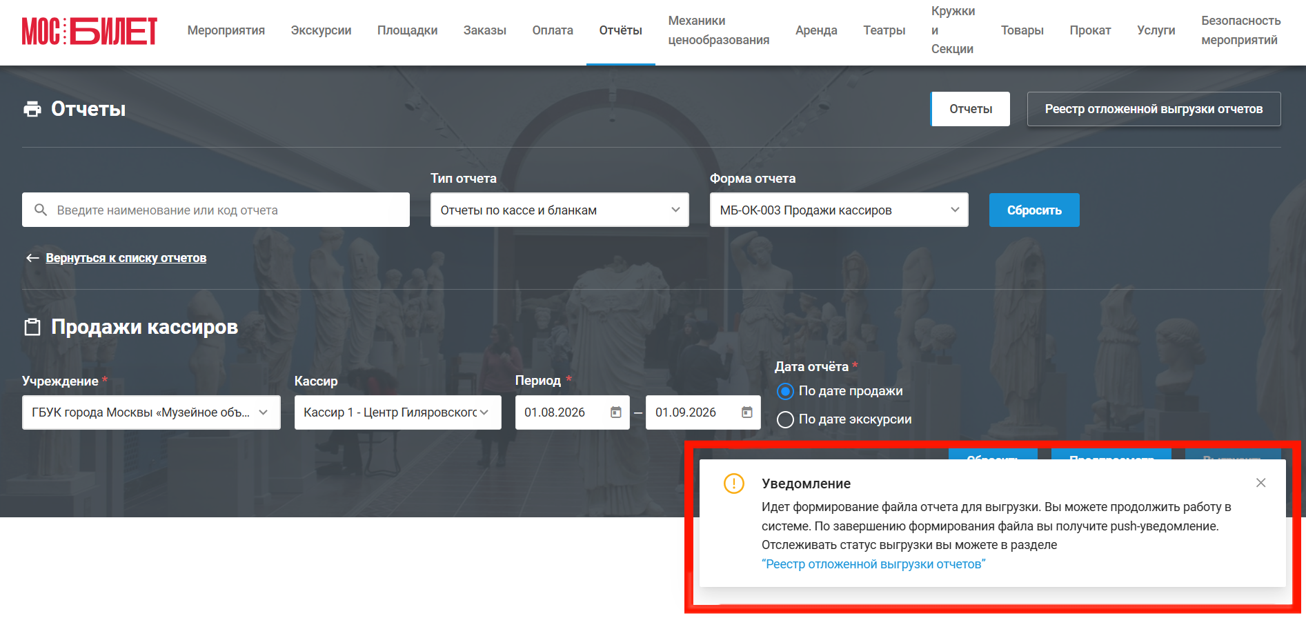Click the clipboard icon near Продажи кассиров
Viewport: 1306px width, 618px height.
[32, 327]
